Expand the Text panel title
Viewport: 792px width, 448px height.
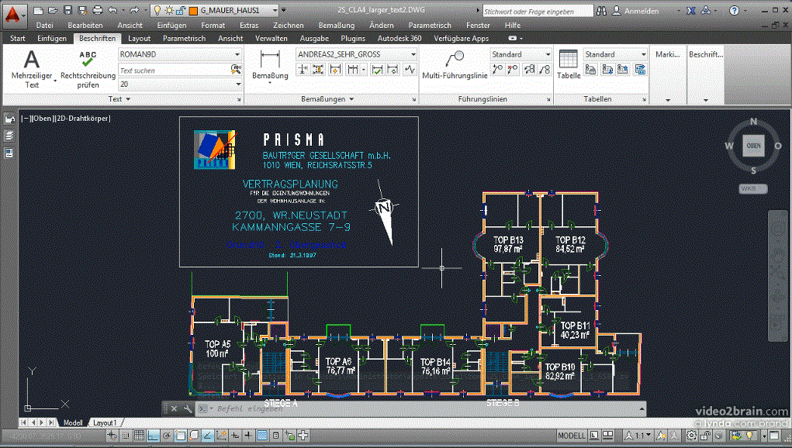pyautogui.click(x=119, y=99)
